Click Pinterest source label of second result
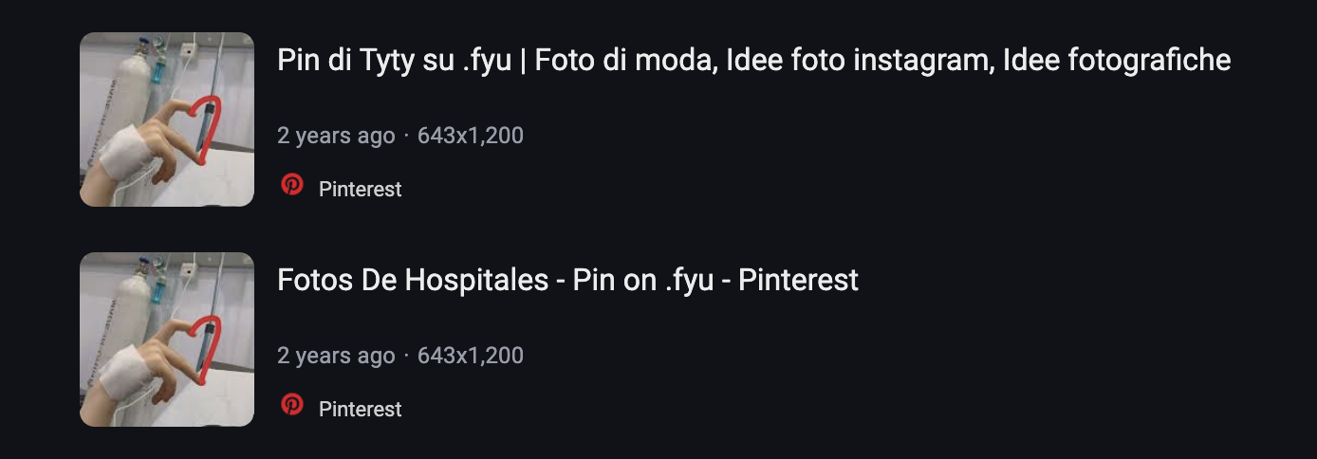 (x=361, y=409)
